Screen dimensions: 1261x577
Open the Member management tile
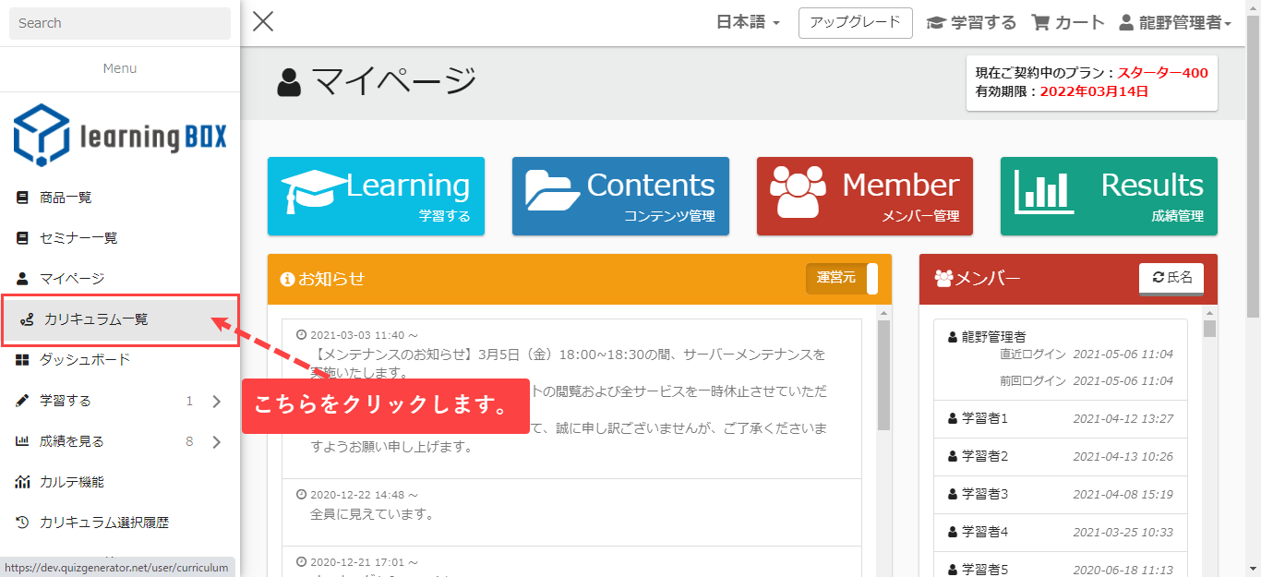click(x=864, y=196)
